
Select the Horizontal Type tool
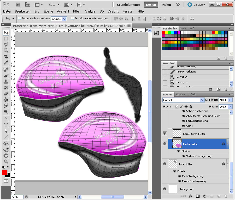[x=6, y=124]
